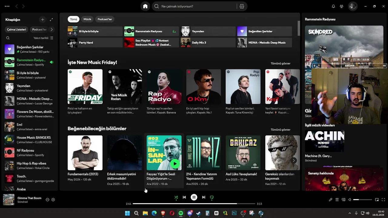
Task: Open the profile avatar menu
Action: point(353,6)
